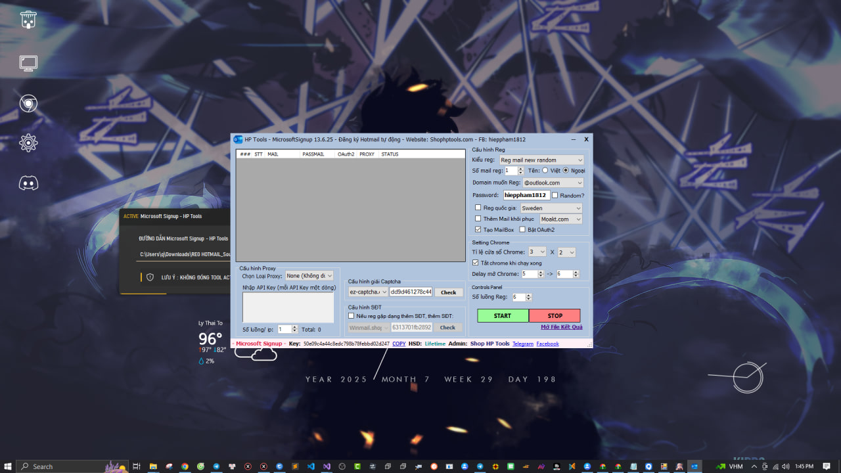Uncheck the Tạo MailBox checkbox
This screenshot has width=841, height=473.
(478, 229)
